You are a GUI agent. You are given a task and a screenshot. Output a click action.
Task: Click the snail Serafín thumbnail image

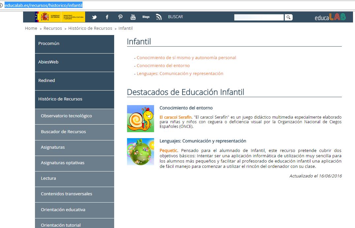tap(141, 119)
